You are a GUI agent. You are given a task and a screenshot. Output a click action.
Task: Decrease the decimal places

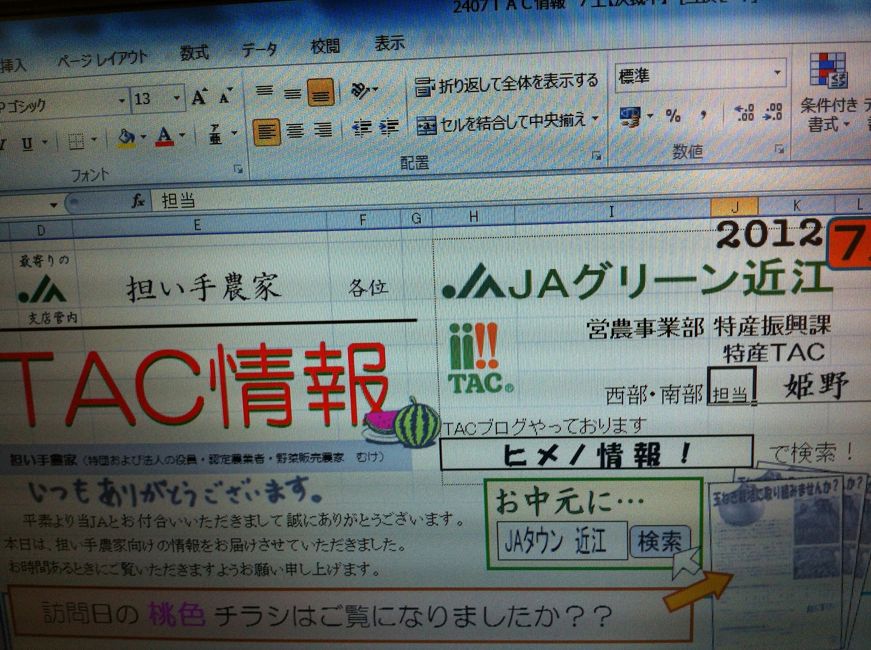(773, 111)
